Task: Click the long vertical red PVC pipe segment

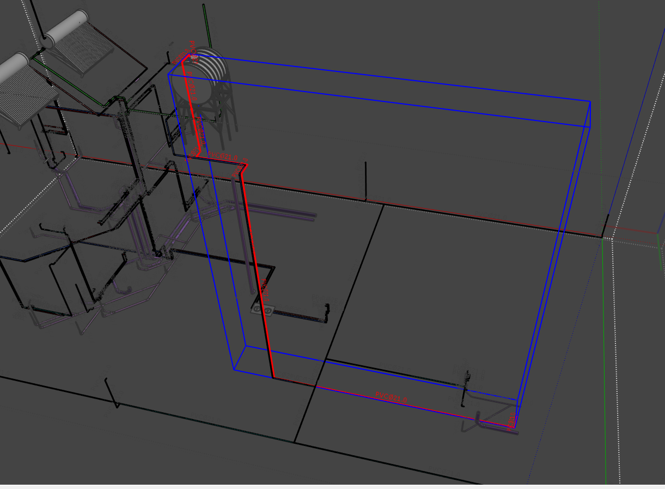Action: (259, 273)
